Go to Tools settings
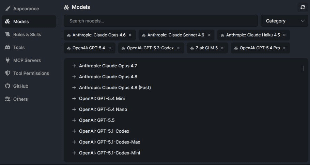This screenshot has width=310, height=165. (x=29, y=47)
